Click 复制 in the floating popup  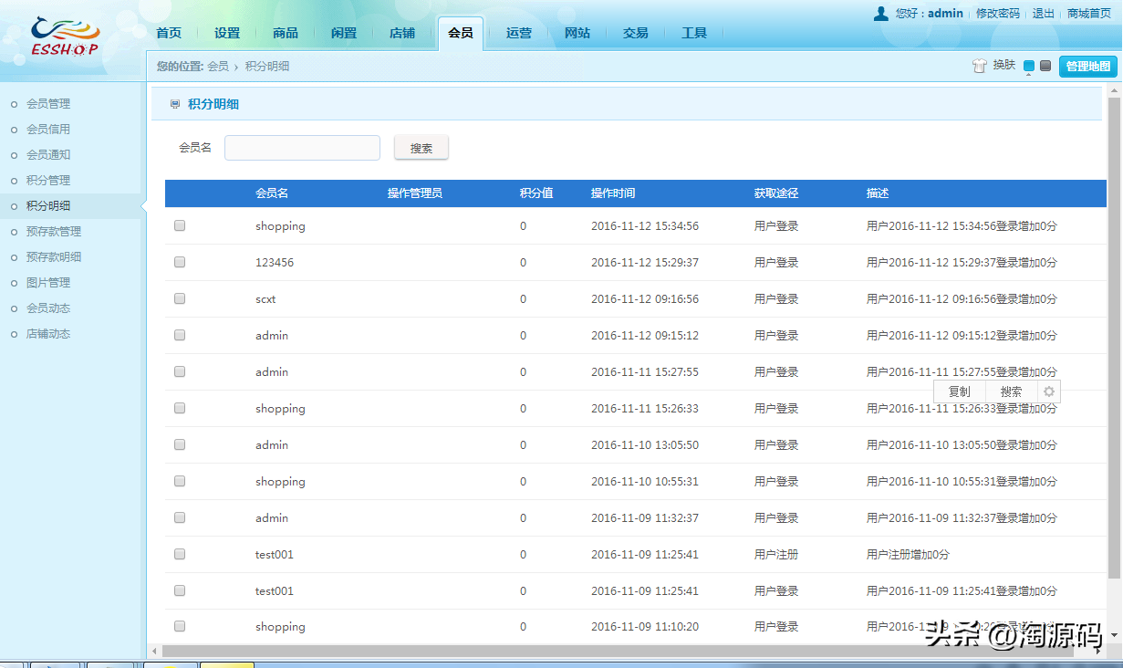pyautogui.click(x=959, y=391)
